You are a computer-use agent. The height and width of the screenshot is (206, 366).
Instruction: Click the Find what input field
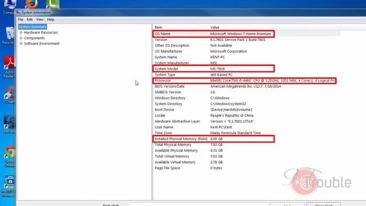tap(198, 205)
